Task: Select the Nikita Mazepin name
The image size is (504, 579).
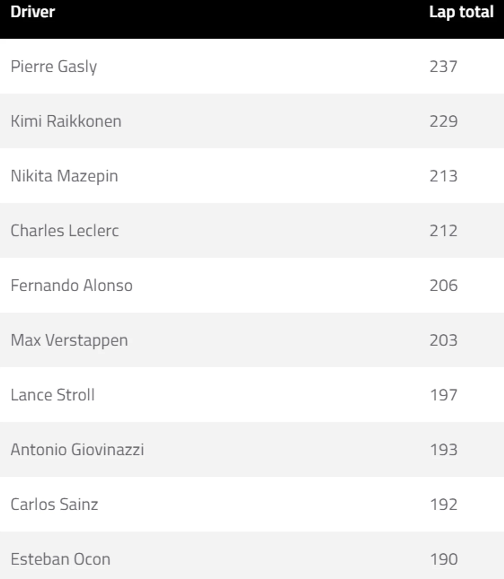Action: click(x=64, y=176)
